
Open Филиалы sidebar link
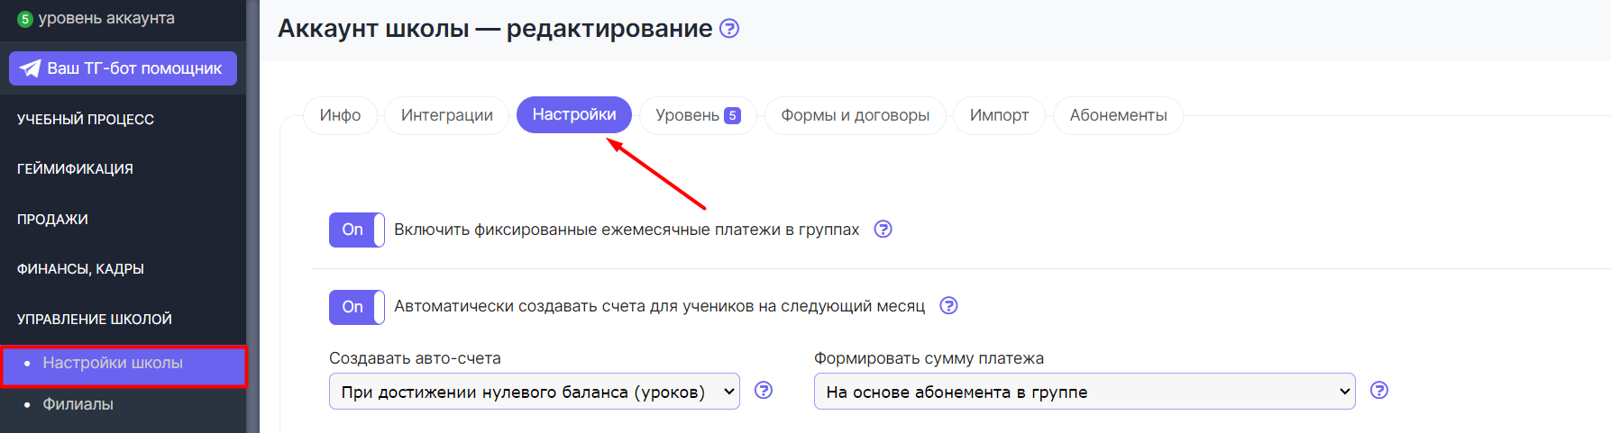[x=78, y=404]
